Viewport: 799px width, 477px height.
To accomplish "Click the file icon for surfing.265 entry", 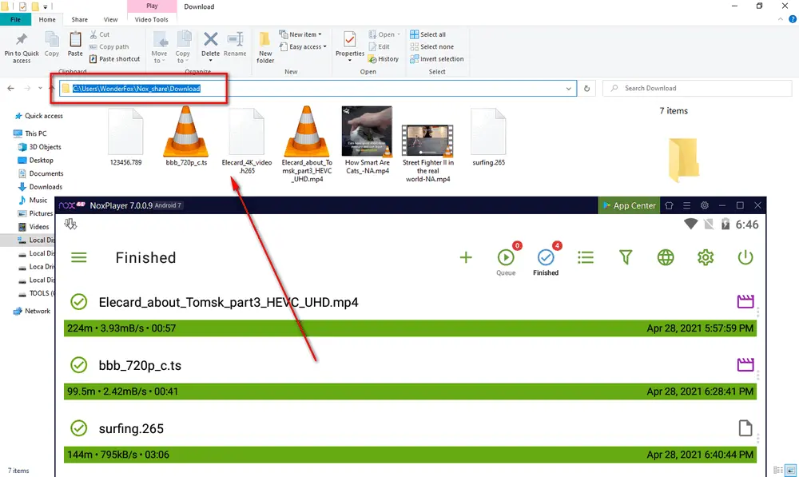I will [745, 428].
